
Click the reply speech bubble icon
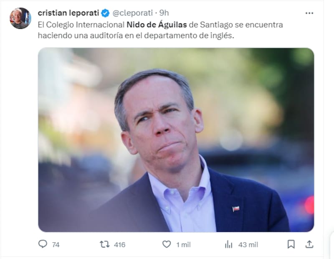point(43,244)
